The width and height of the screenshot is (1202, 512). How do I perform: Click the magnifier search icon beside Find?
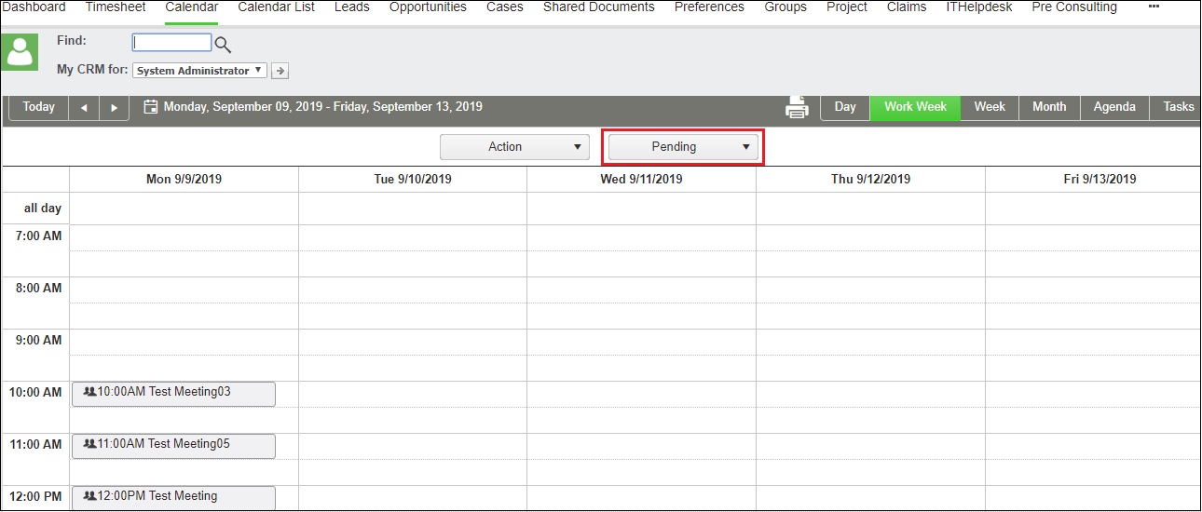pyautogui.click(x=223, y=44)
